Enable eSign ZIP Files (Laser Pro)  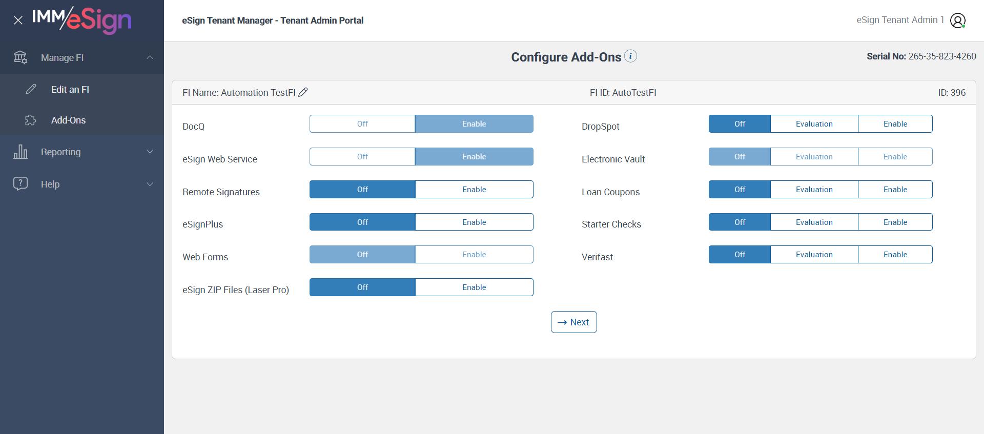tap(474, 287)
